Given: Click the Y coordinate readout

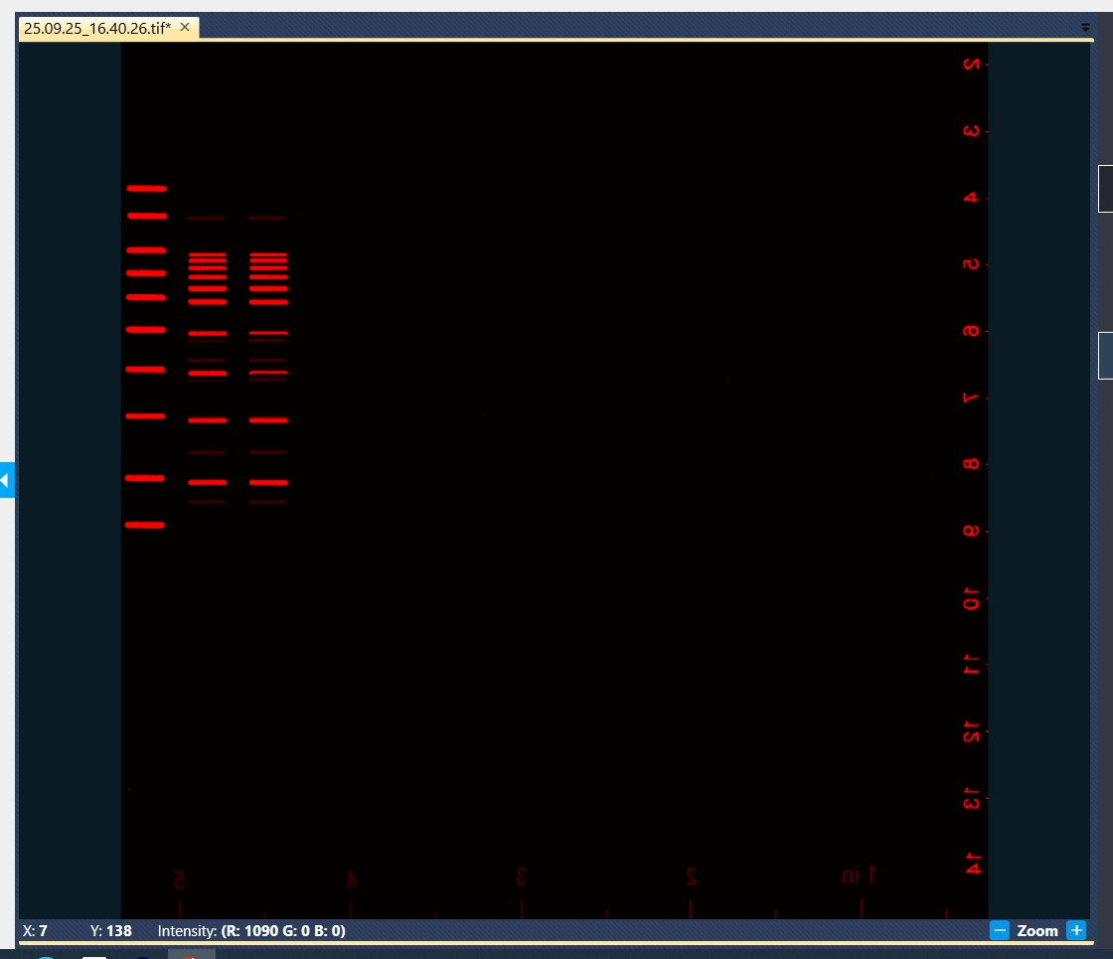Looking at the screenshot, I should [x=110, y=931].
